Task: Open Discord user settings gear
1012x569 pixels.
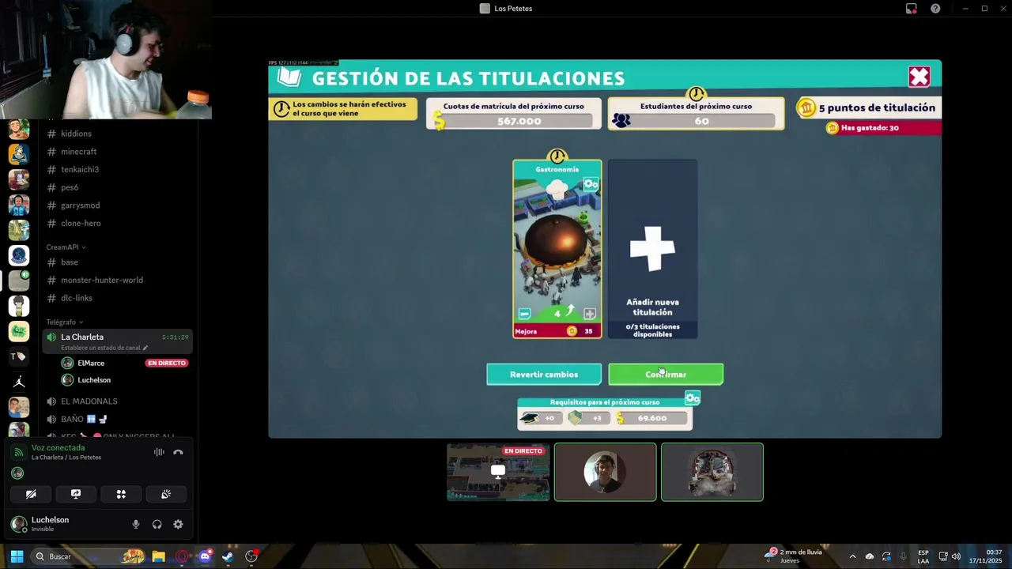Action: coord(178,524)
